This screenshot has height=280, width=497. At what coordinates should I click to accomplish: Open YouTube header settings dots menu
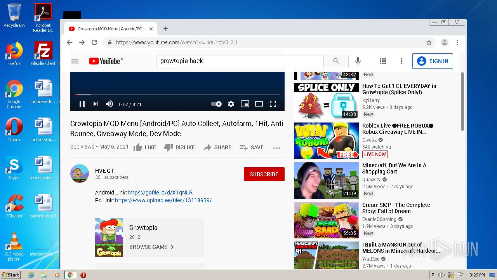[401, 61]
